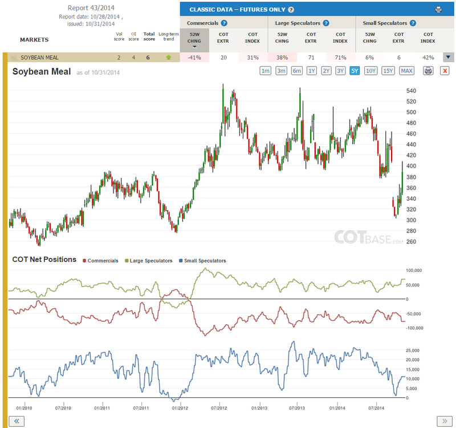Click the 42% Small Speculators index cell
Screen dimensions: 456x428
coord(428,58)
